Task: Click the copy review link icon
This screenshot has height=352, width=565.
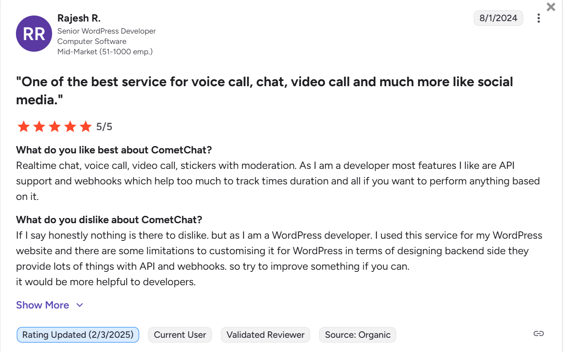Action: tap(538, 333)
